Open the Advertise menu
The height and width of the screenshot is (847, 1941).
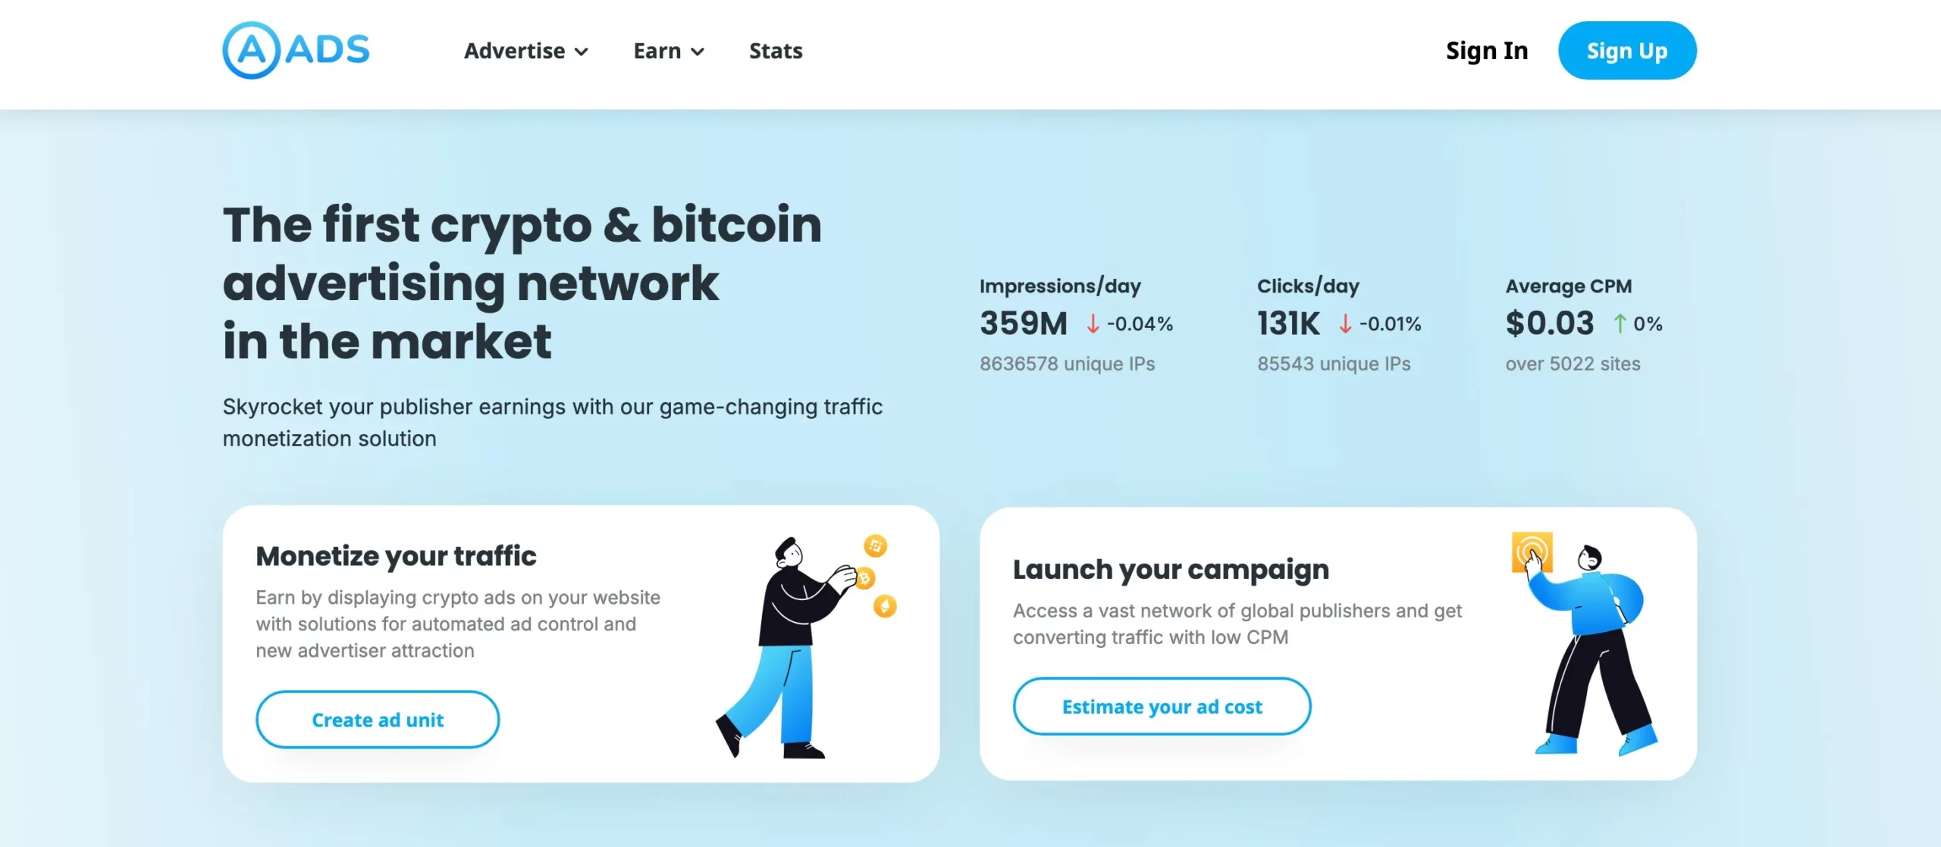pyautogui.click(x=515, y=51)
